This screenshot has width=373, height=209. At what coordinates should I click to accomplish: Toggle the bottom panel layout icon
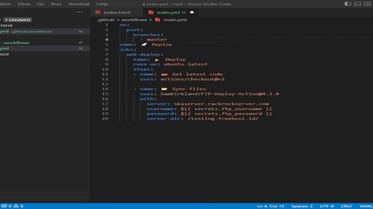357,4
